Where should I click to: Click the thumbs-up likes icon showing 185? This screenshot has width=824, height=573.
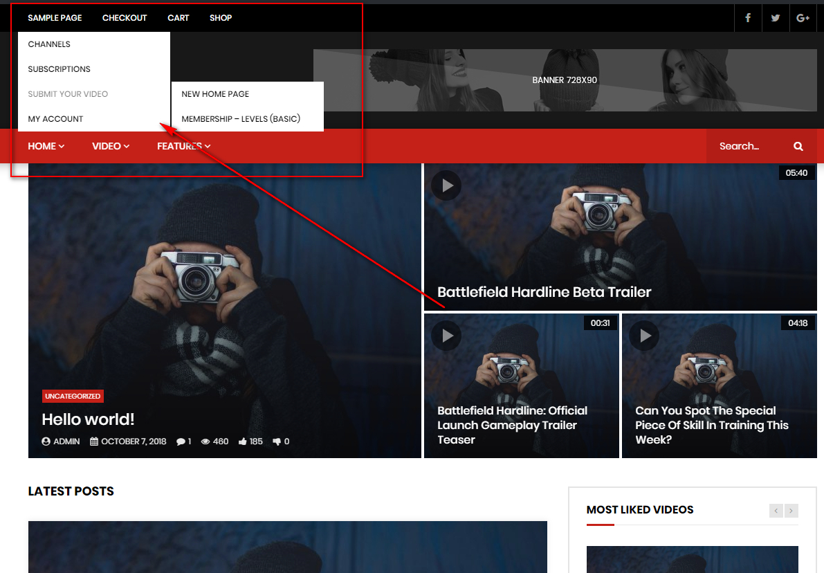[x=243, y=442]
